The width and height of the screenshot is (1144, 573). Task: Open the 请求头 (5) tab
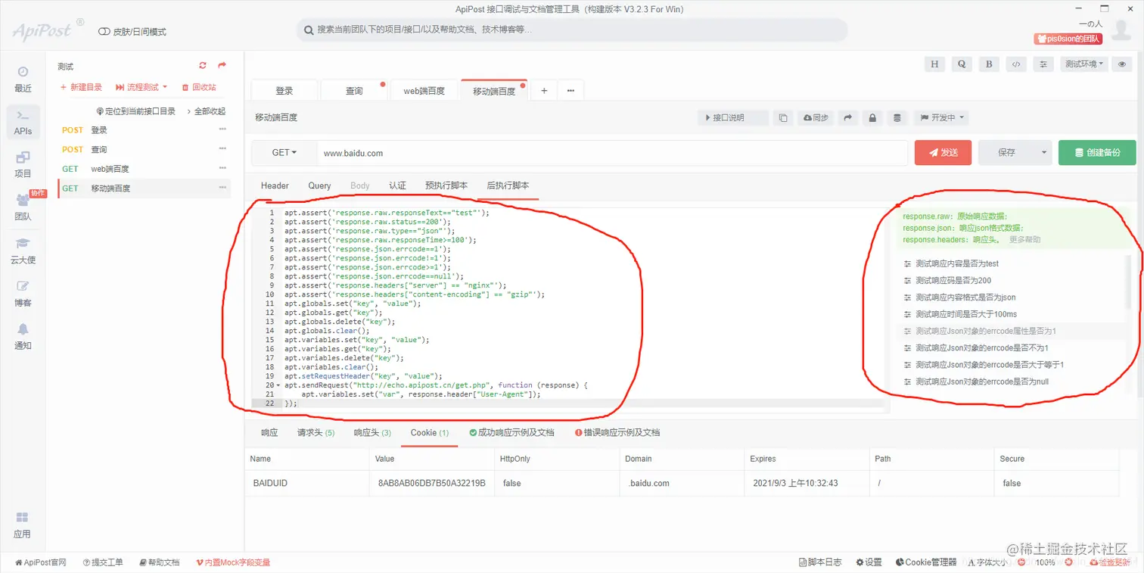[316, 432]
